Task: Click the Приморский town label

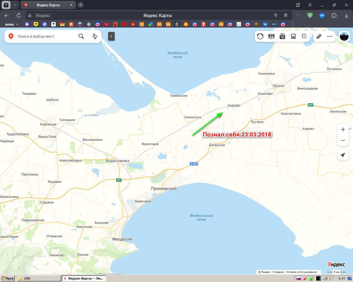Action: pyautogui.click(x=164, y=189)
